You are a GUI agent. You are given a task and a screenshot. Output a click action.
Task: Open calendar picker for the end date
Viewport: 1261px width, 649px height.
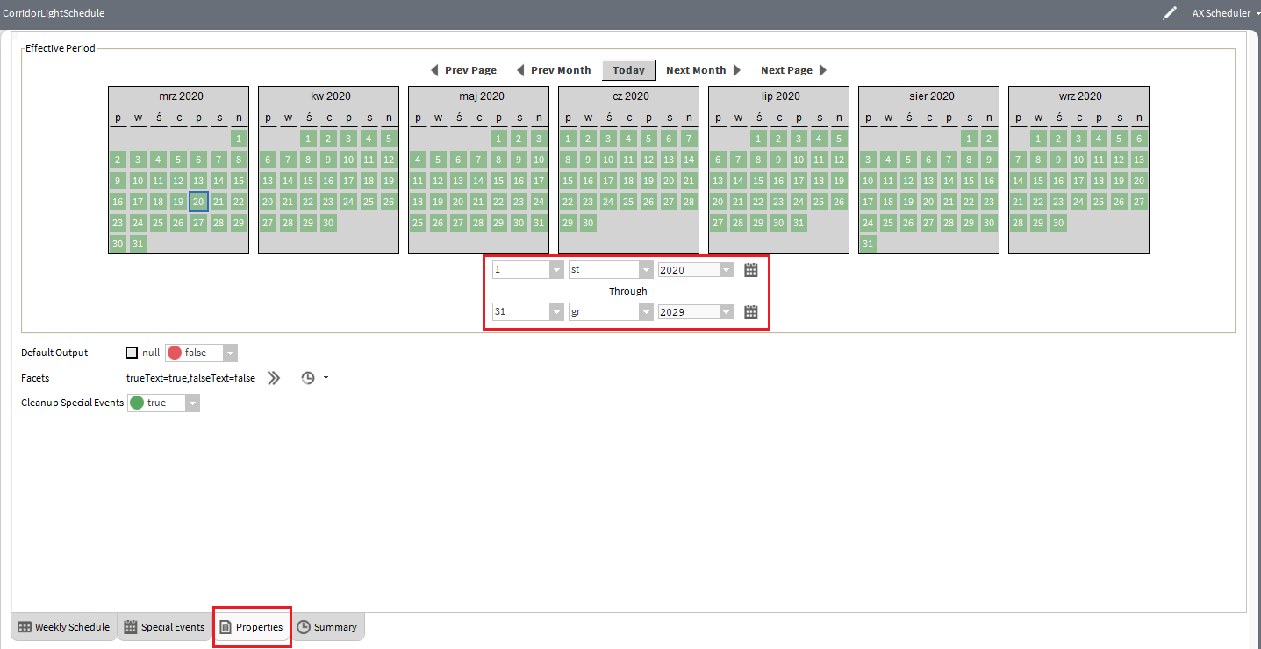coord(750,312)
